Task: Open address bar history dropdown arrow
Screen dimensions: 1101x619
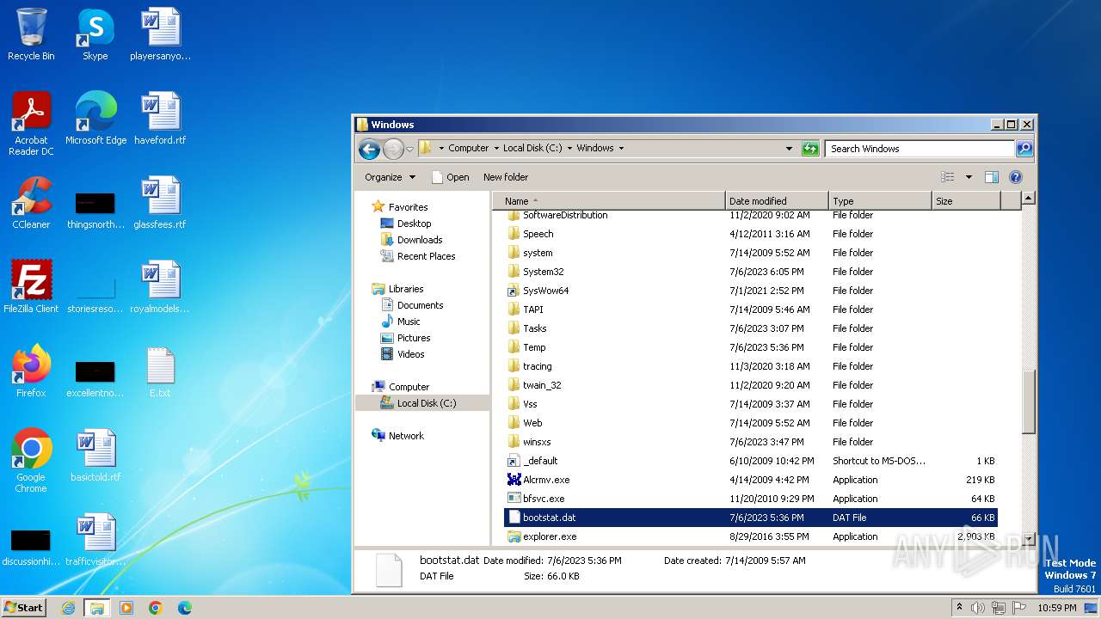Action: [x=789, y=148]
